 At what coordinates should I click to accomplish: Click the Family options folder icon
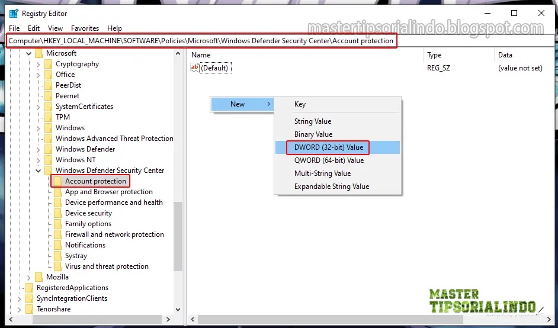[57, 224]
